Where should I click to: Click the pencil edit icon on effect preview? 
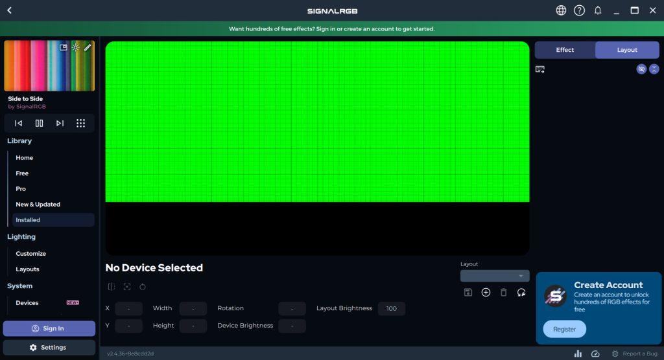click(x=88, y=47)
